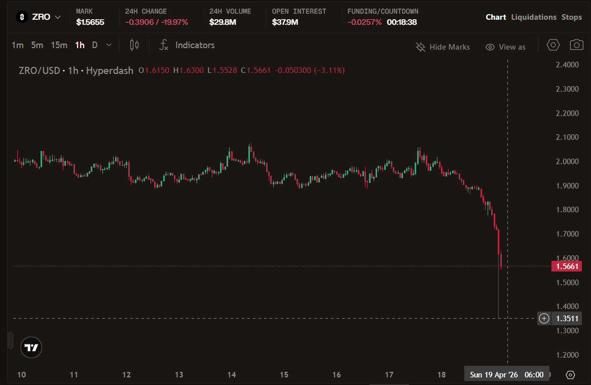Switch to the Stops tab
Image resolution: width=591 pixels, height=385 pixels.
[571, 17]
